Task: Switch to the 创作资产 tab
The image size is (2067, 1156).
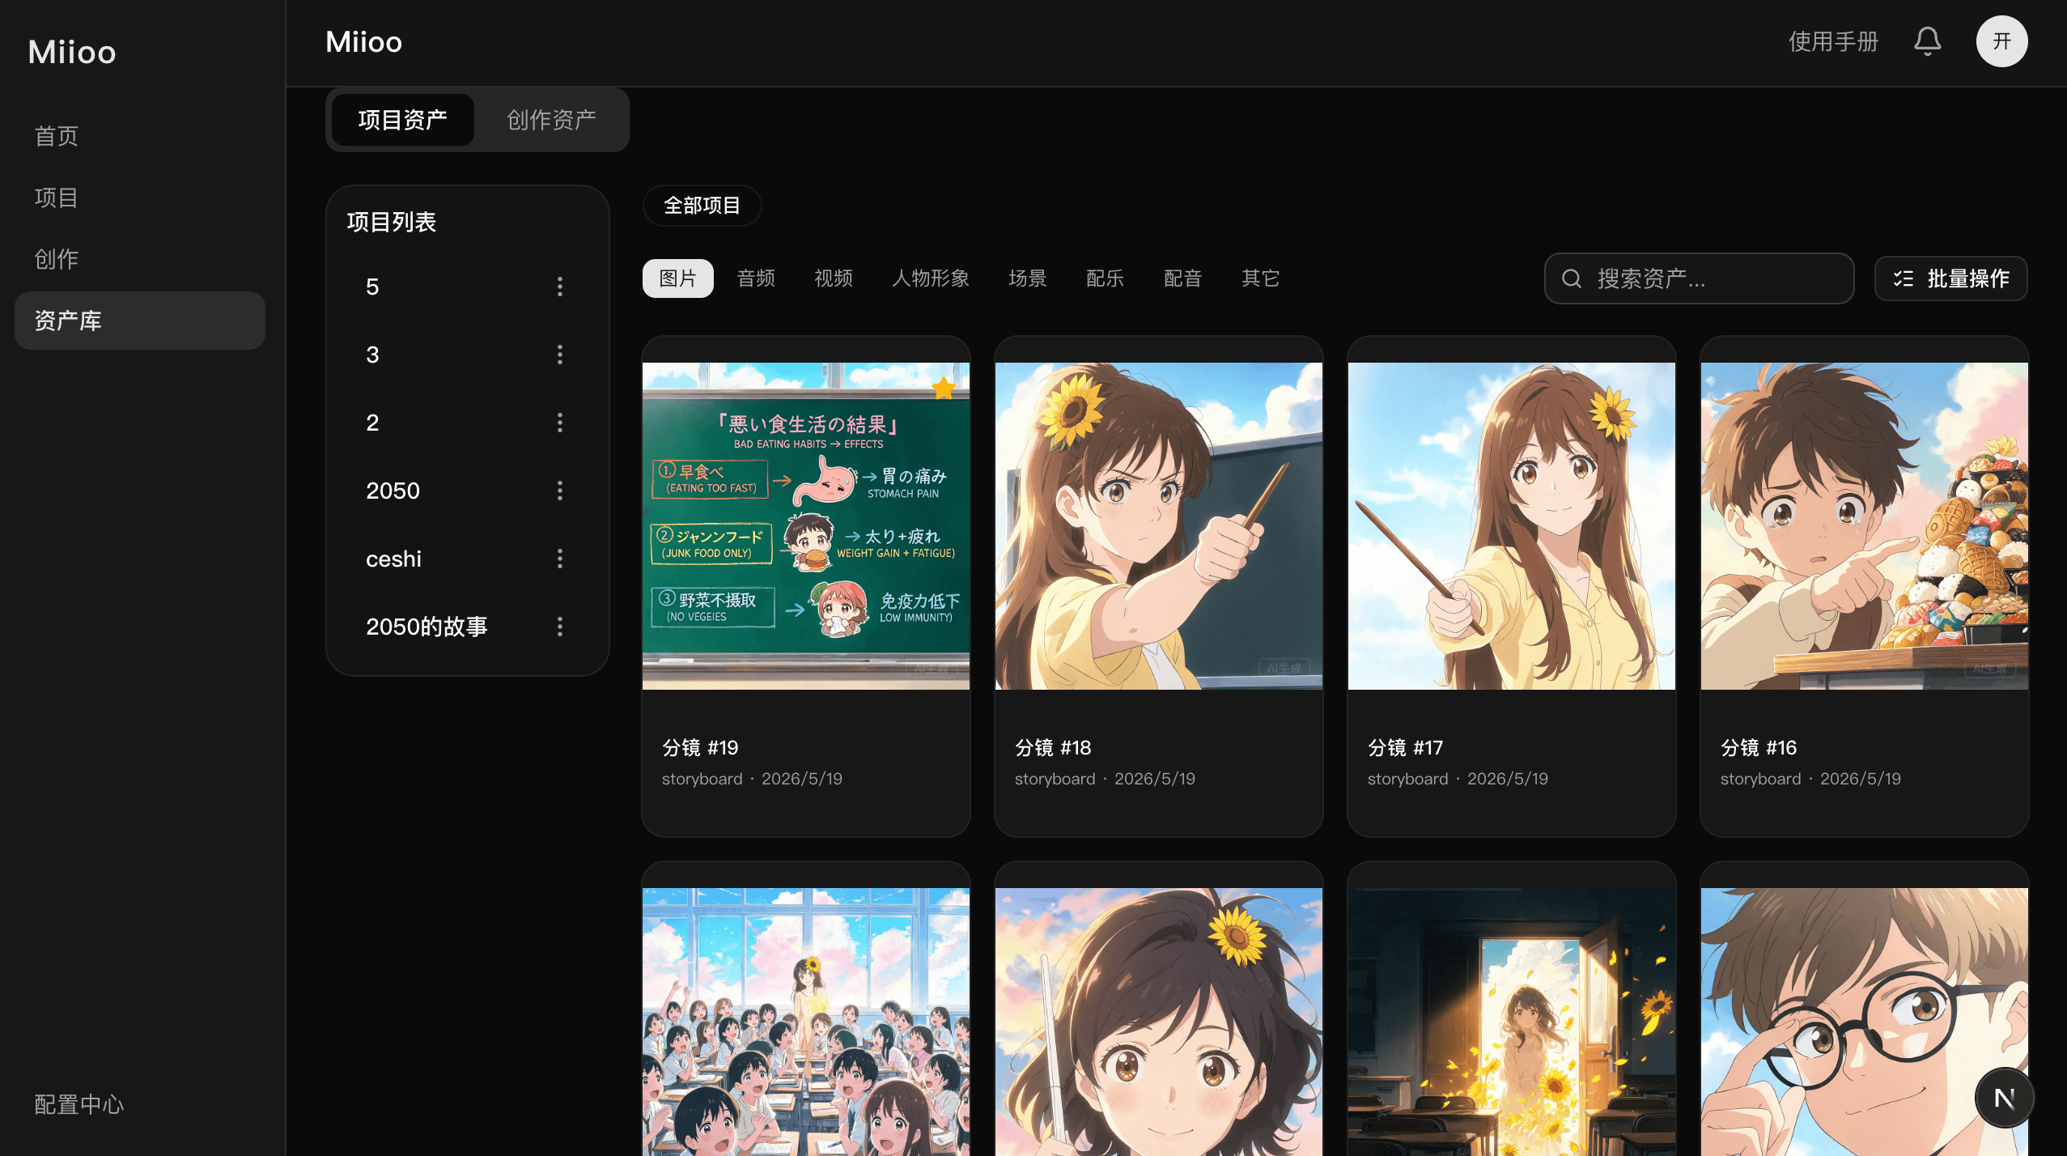Action: [x=551, y=120]
